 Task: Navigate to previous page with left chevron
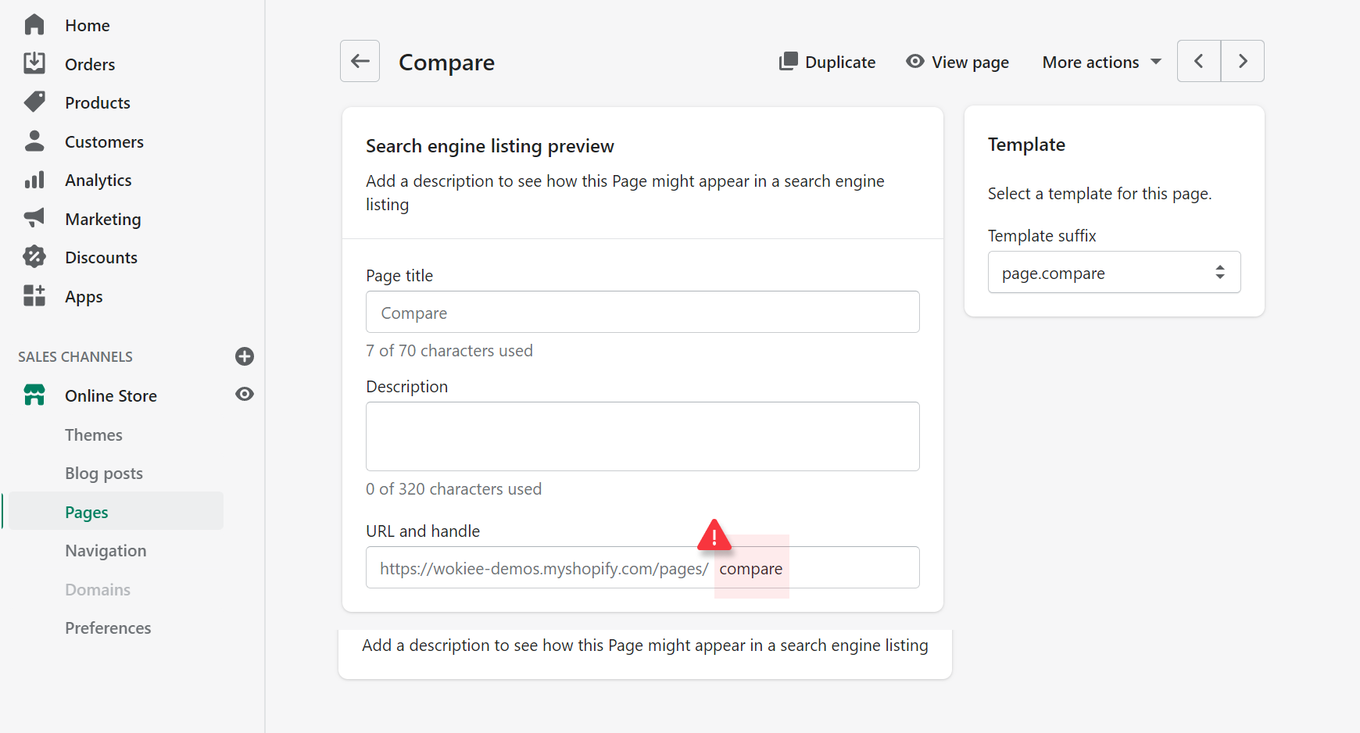[1199, 61]
